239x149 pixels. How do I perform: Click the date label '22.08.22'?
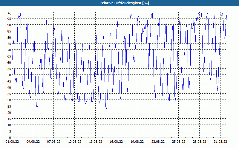coord(158,142)
